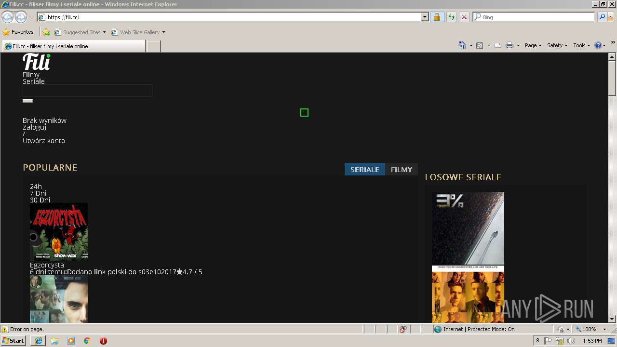Click the browser Forward arrow button
This screenshot has height=347, width=617.
pyautogui.click(x=21, y=17)
